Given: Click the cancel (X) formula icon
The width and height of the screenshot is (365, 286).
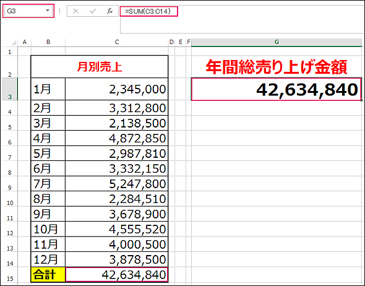Looking at the screenshot, I should tap(75, 11).
